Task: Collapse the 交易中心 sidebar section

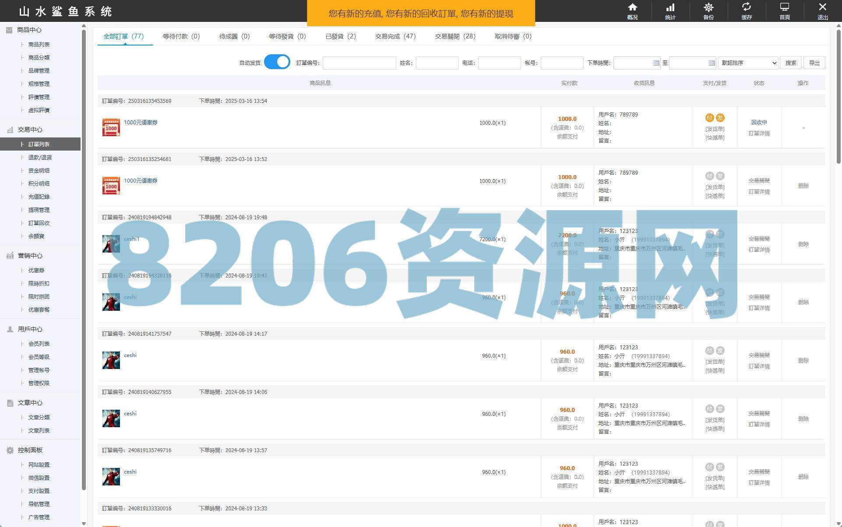Action: 30,130
